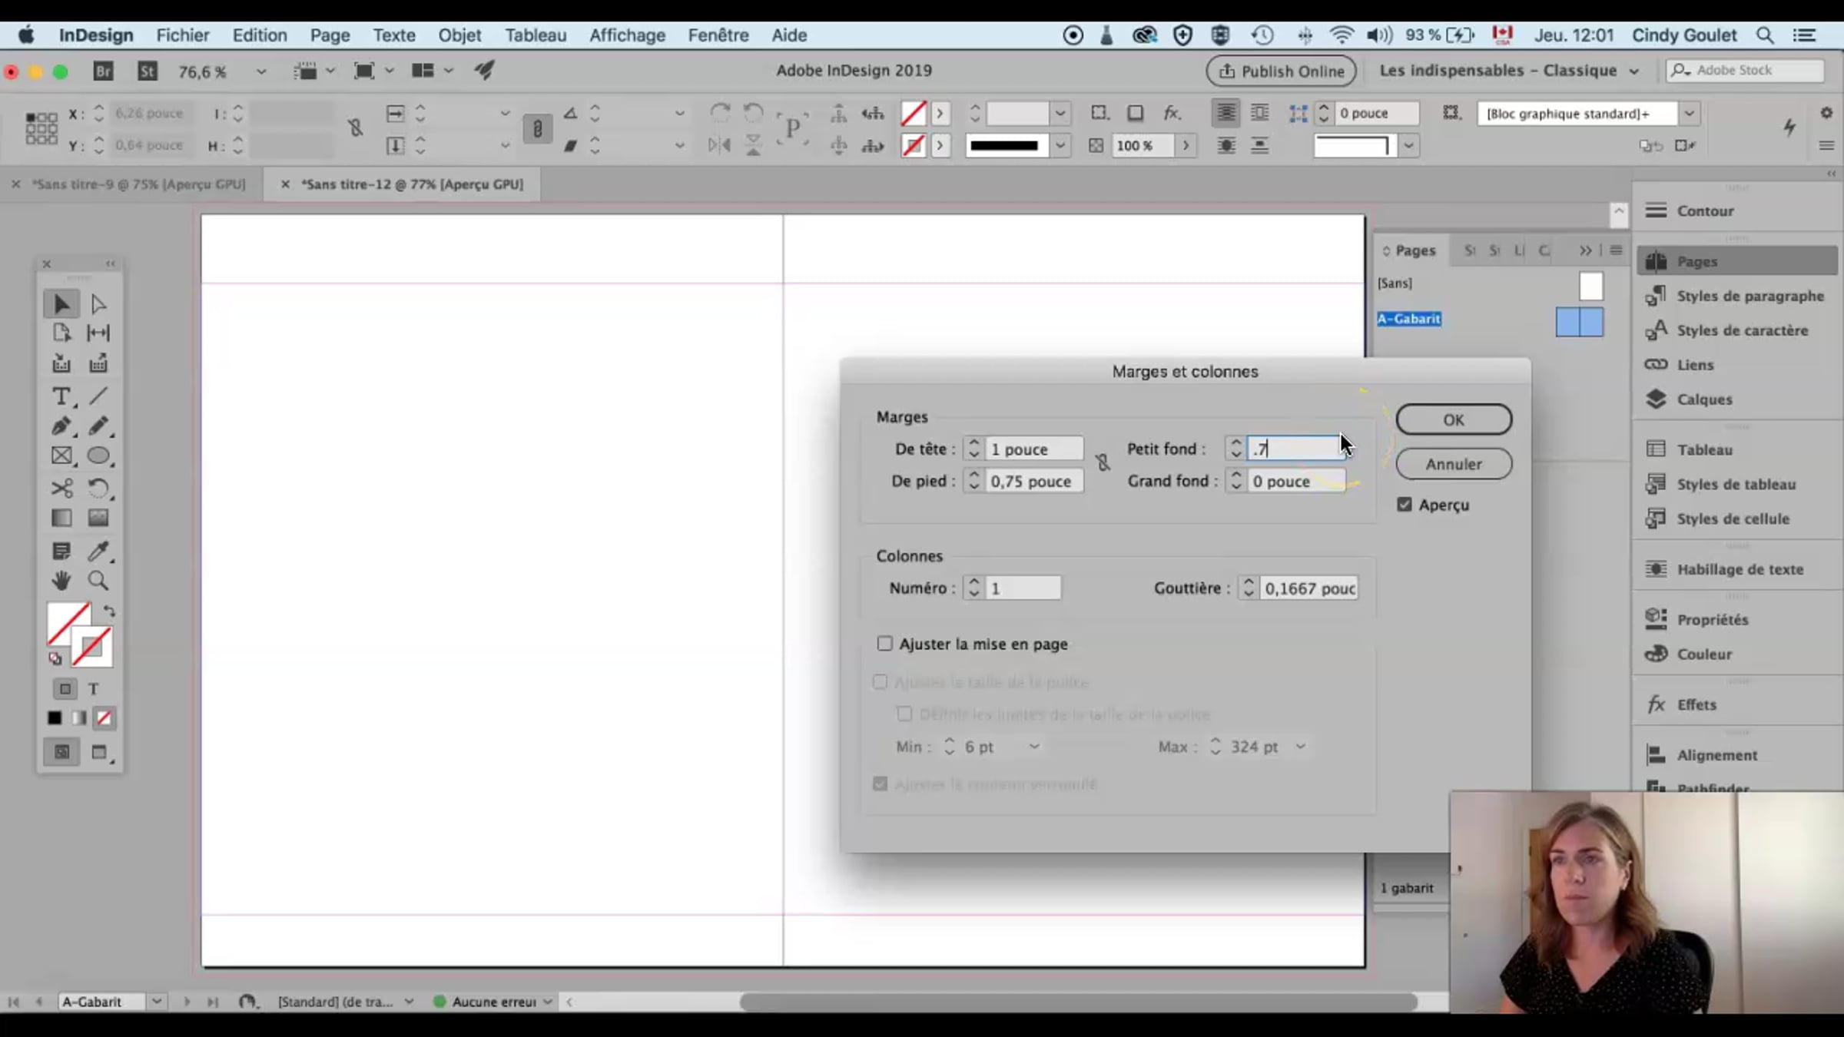Screen dimensions: 1844x1037
Task: Open Adobe Bridge with Br icon
Action: point(103,71)
